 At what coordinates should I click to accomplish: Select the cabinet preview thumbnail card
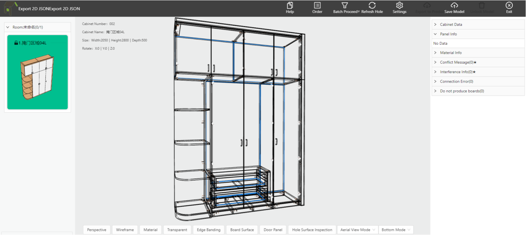tap(37, 72)
